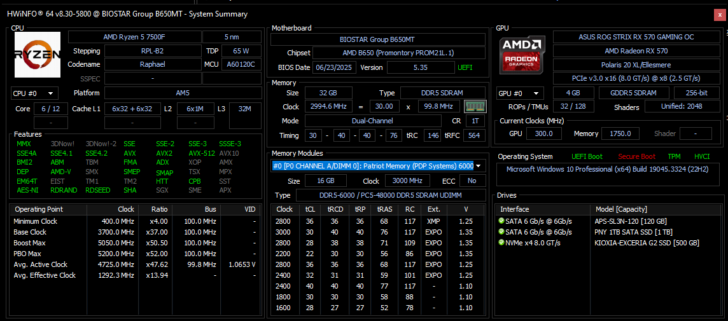Click the XMP entry in memory timing table
The height and width of the screenshot is (321, 728).
coord(433,221)
